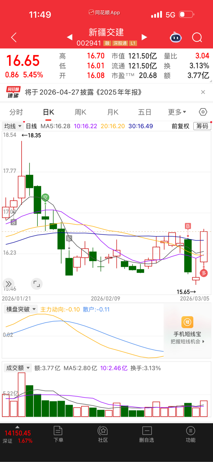Viewport: 213px width, 462px height.
Task: Toggle the 前复权 price adjustment setting
Action: click(x=180, y=126)
